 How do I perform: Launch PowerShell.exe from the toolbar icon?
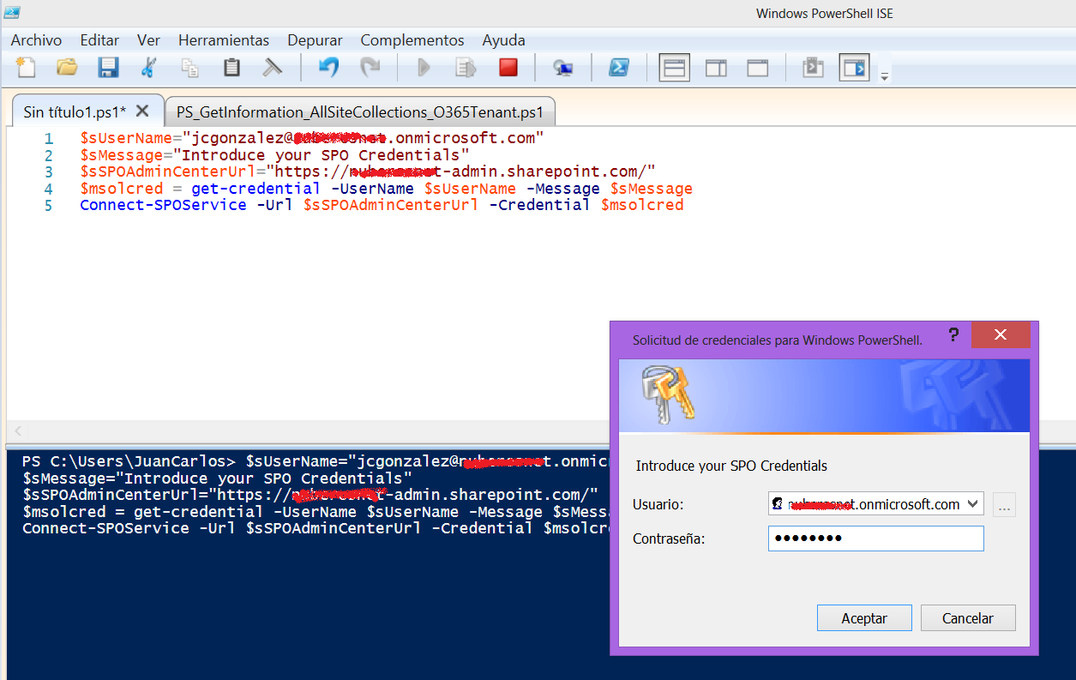[x=619, y=67]
